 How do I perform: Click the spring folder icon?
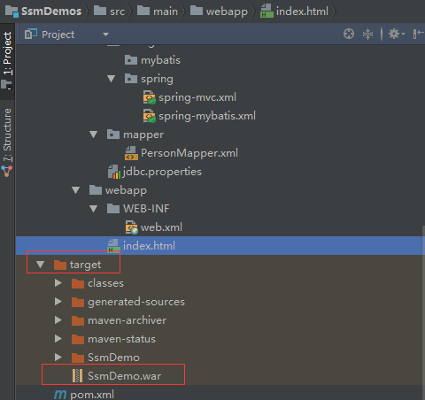[x=131, y=79]
